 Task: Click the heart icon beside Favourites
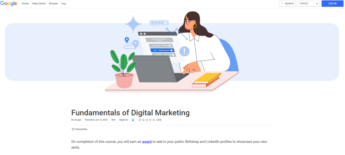click(x=73, y=130)
